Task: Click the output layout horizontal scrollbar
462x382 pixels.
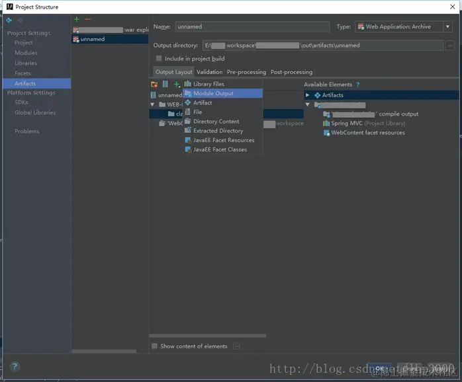Action: point(208,336)
